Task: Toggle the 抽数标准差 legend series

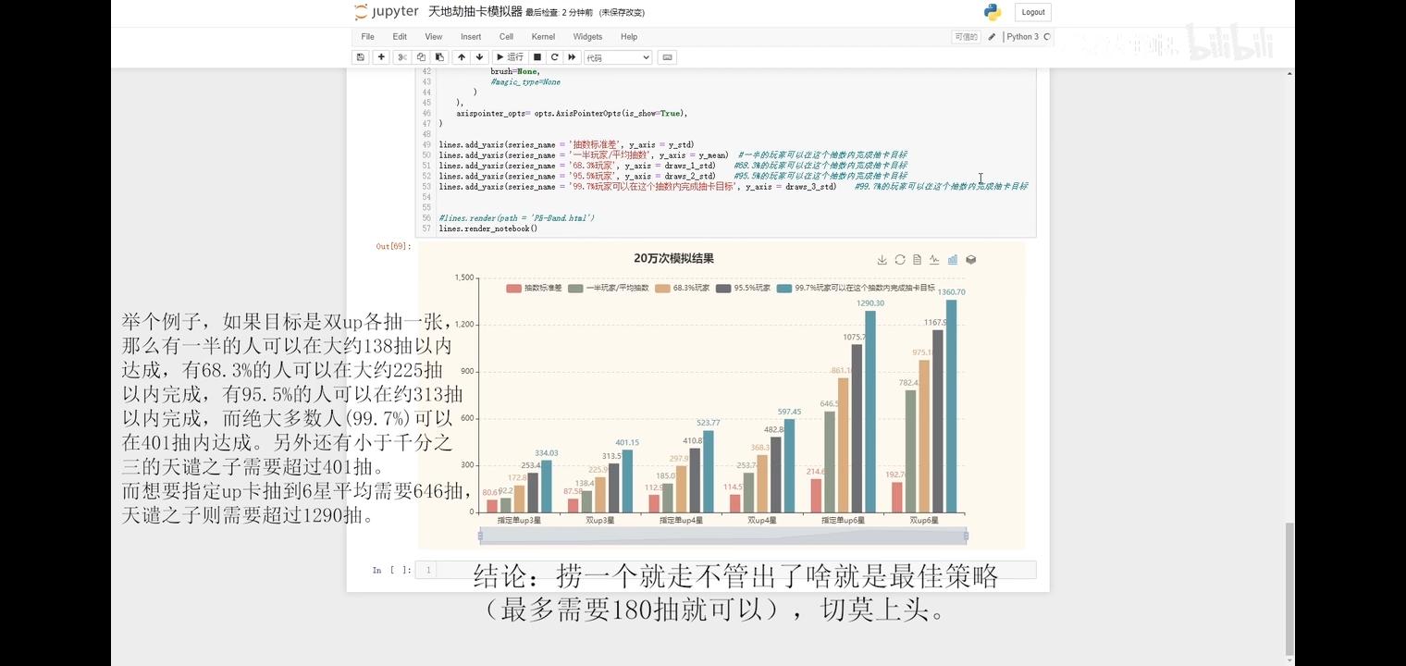Action: 534,288
